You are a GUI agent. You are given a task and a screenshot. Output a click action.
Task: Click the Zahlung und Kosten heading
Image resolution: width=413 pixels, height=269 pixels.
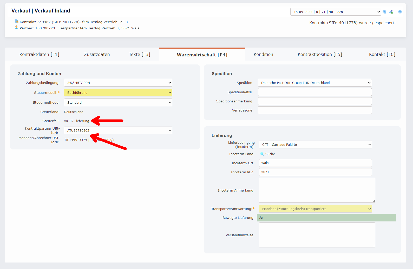click(x=39, y=74)
